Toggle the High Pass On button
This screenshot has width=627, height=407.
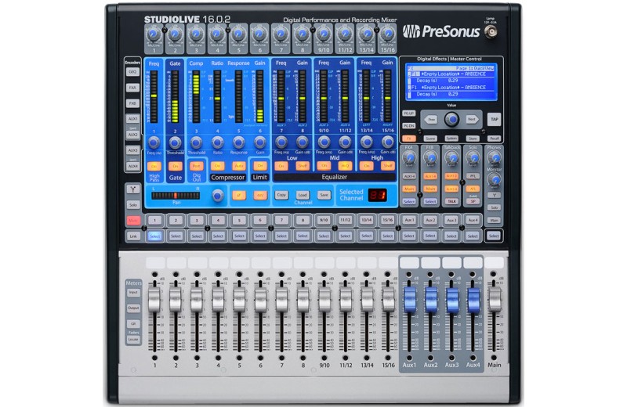click(154, 166)
